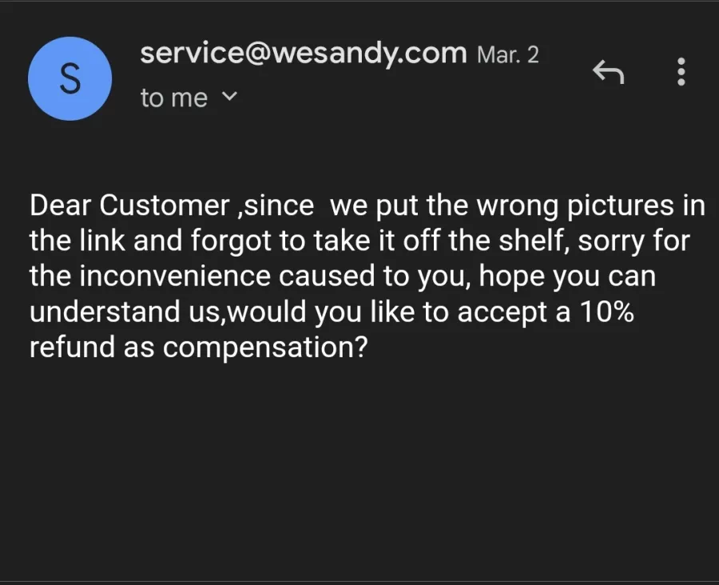The height and width of the screenshot is (585, 719).
Task: Click the 'Dear Customer' greeting text
Action: pos(129,205)
